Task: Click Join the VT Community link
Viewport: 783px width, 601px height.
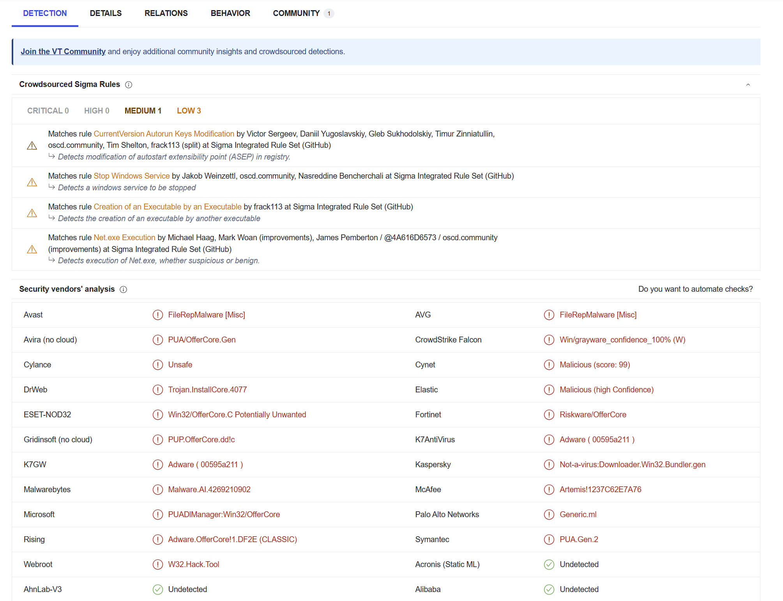Action: point(63,51)
